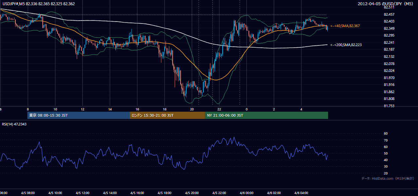418x196 pixels.
Task: Click price axis value 82.295
Action: point(389,35)
